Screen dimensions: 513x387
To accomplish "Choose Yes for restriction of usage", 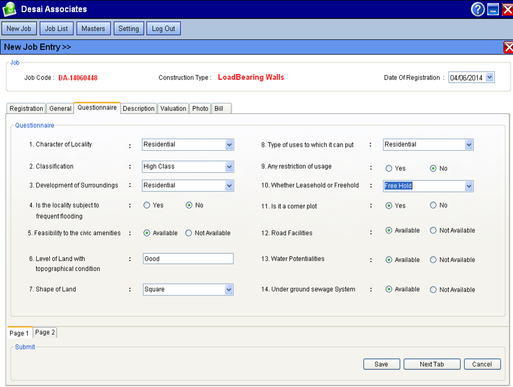I will pos(389,169).
